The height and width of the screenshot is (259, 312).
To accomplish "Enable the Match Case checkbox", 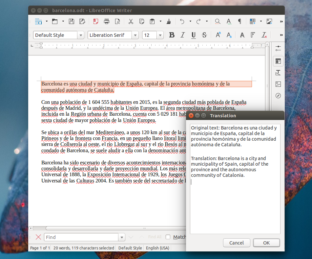I will tap(168, 237).
